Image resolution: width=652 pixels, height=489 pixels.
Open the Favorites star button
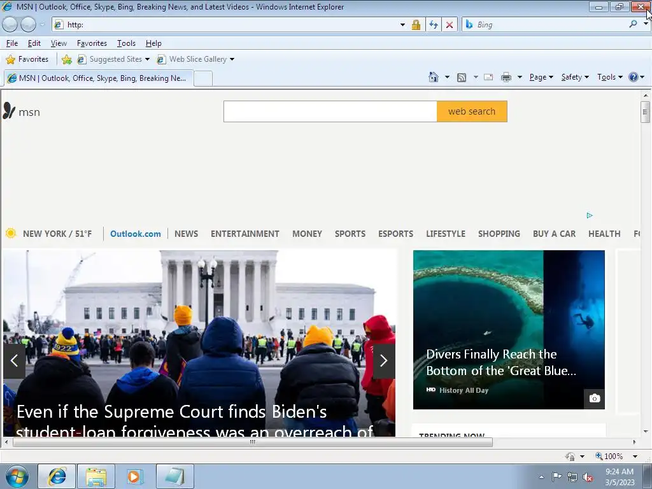[27, 59]
